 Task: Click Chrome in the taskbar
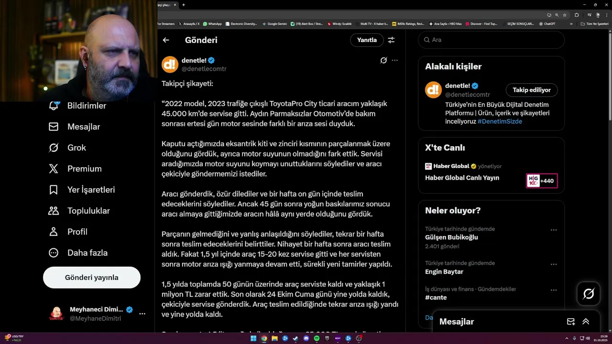(264, 338)
